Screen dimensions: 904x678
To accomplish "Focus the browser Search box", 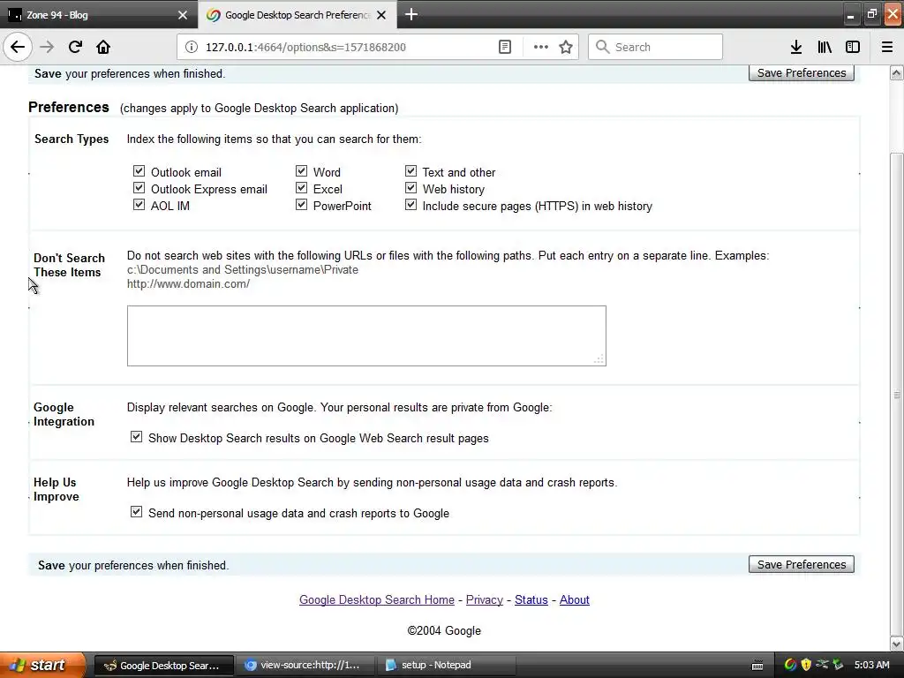I will (655, 47).
